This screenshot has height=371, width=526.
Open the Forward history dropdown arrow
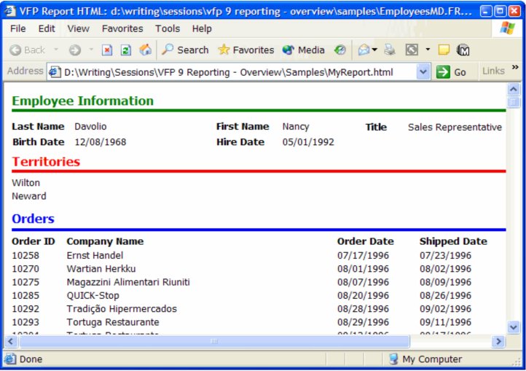[91, 50]
